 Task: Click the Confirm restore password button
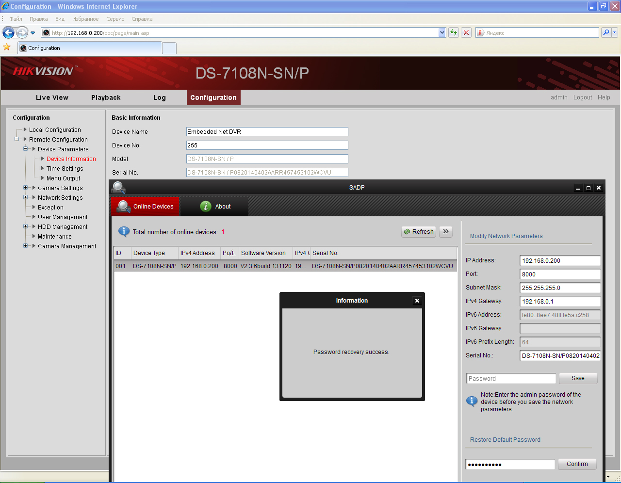pyautogui.click(x=577, y=464)
